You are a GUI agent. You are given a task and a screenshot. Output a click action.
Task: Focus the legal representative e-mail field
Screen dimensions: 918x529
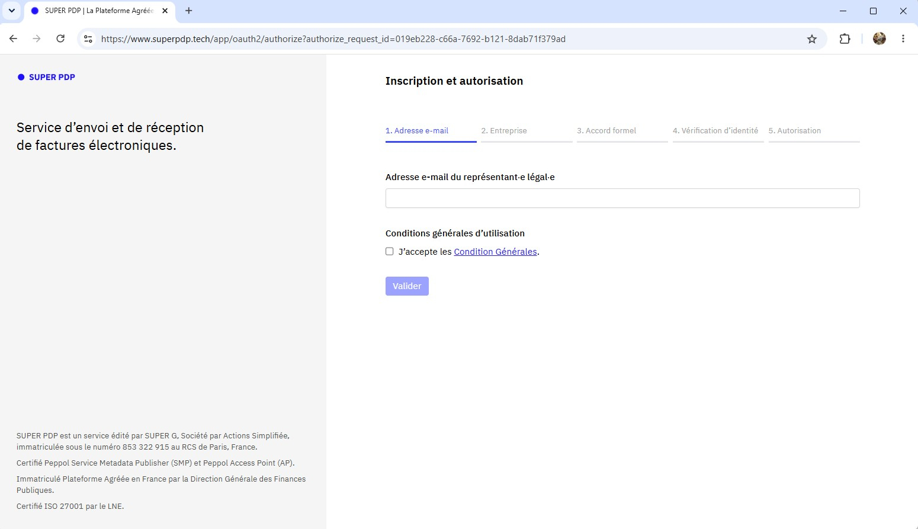[622, 198]
